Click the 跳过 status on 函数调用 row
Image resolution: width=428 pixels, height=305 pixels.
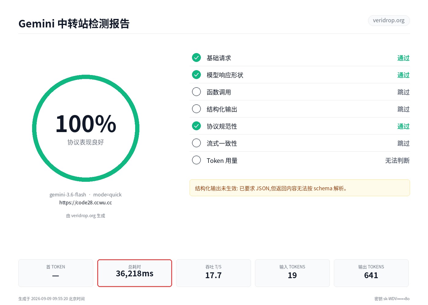tap(403, 92)
